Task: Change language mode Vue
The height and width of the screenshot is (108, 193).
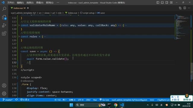Action: tap(95, 100)
